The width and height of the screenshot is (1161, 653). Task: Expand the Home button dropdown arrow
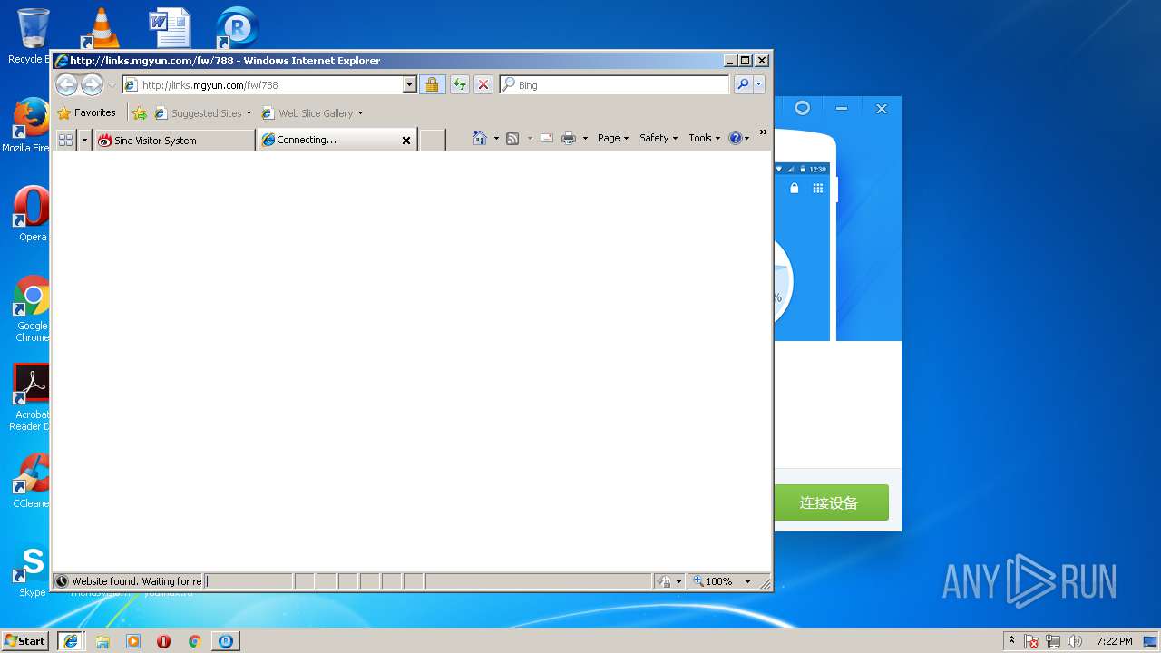pyautogui.click(x=496, y=139)
